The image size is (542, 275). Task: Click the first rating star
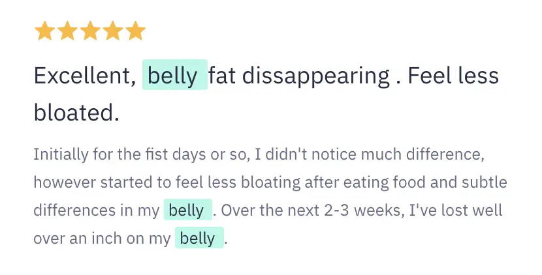[x=44, y=31]
